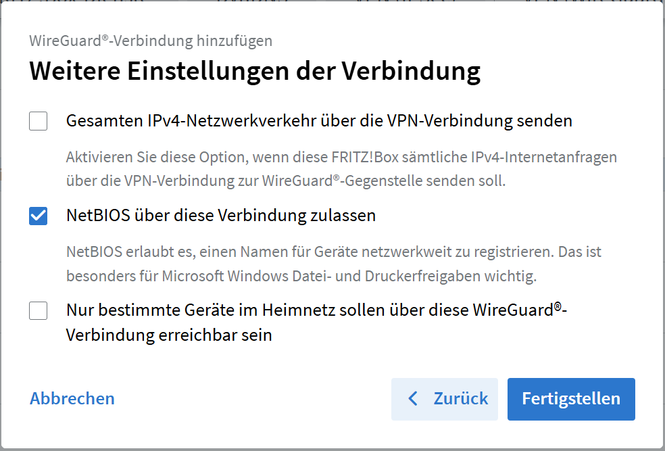This screenshot has width=665, height=451.
Task: Click the dimmed background strip above the dialog
Action: (x=332, y=2)
